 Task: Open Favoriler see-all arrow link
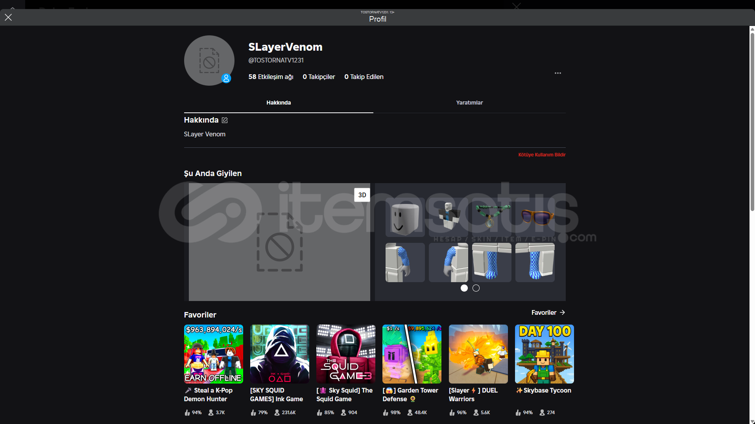pyautogui.click(x=548, y=313)
